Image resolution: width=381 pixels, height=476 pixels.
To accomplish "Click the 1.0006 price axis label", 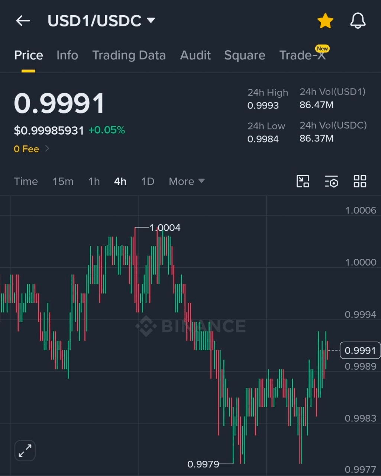I will point(361,210).
